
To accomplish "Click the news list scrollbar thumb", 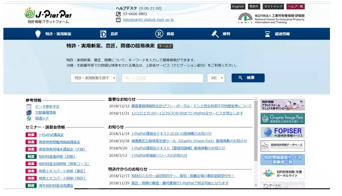I will [256, 131].
